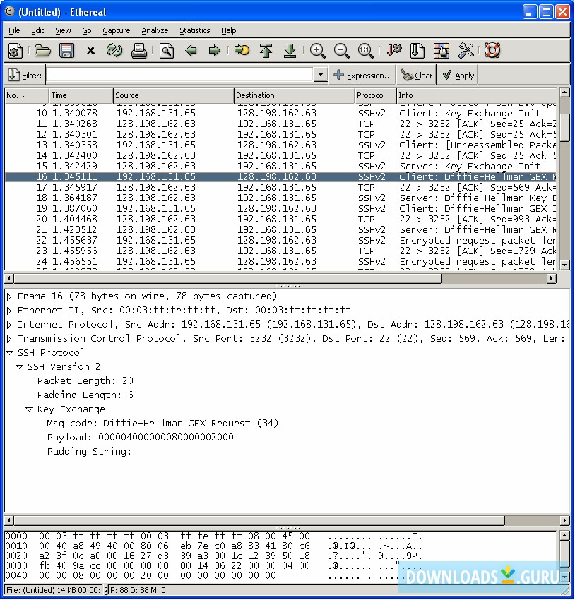575x600 pixels.
Task: Sort packets by No. column header
Action: click(x=27, y=96)
